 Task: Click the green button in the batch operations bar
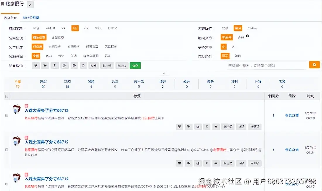click(135, 66)
